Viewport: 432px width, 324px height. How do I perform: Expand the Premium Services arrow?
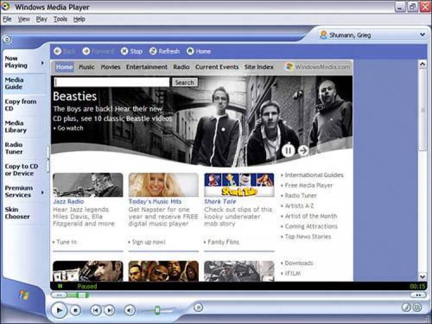point(43,192)
